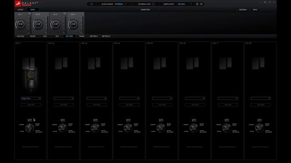This screenshot has width=291, height=163.
Task: Switch to the Routing tab
Action: point(20,36)
